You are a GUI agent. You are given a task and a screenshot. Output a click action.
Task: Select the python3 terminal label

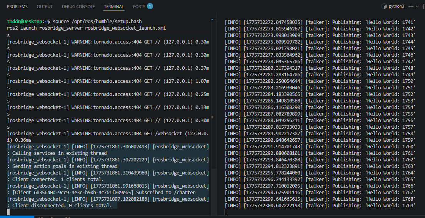396,6
